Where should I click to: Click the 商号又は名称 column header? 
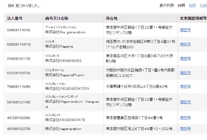click(57, 18)
